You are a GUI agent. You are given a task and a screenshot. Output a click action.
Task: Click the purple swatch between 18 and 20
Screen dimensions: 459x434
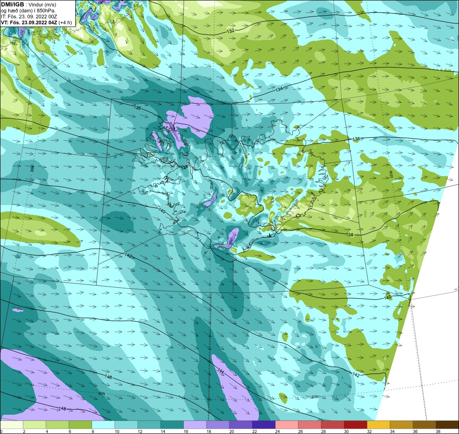218,425
